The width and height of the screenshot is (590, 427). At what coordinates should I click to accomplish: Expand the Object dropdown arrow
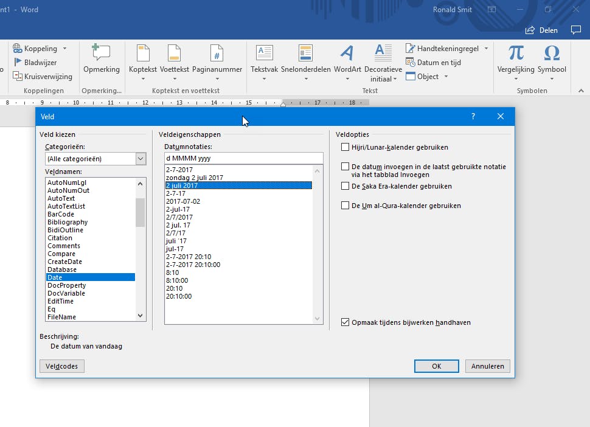pos(446,77)
